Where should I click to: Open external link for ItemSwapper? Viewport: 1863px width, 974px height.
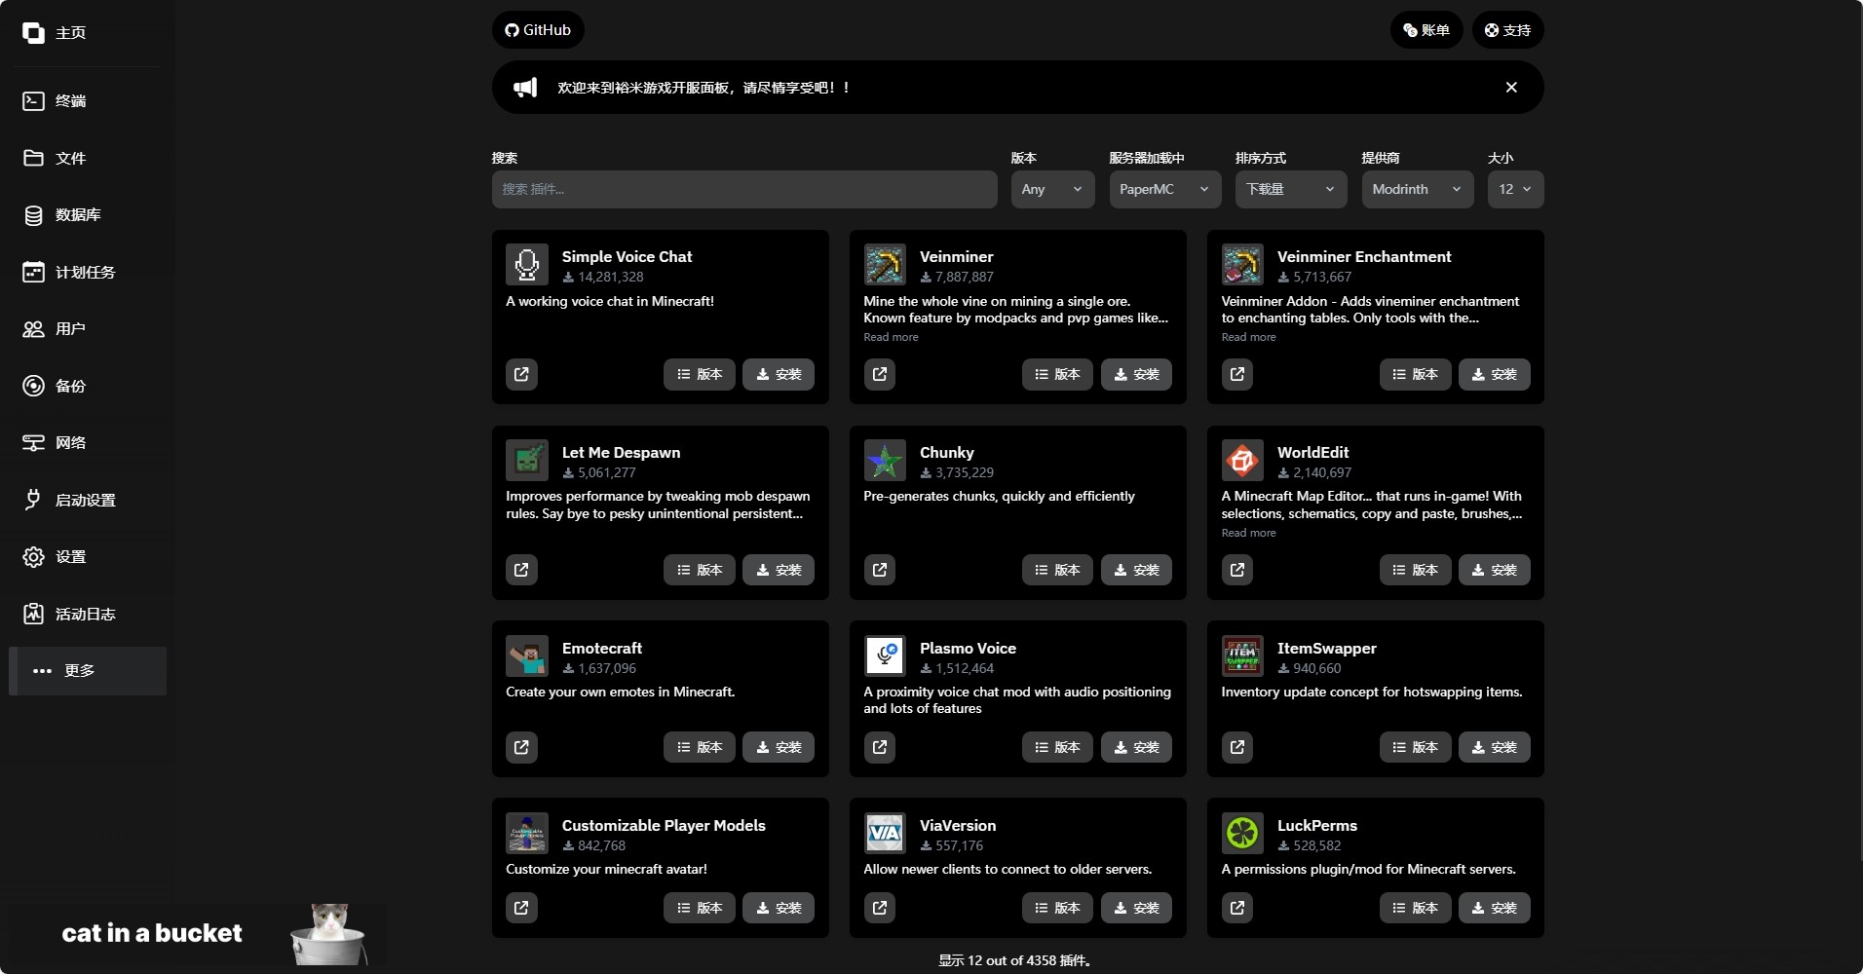(x=1237, y=747)
